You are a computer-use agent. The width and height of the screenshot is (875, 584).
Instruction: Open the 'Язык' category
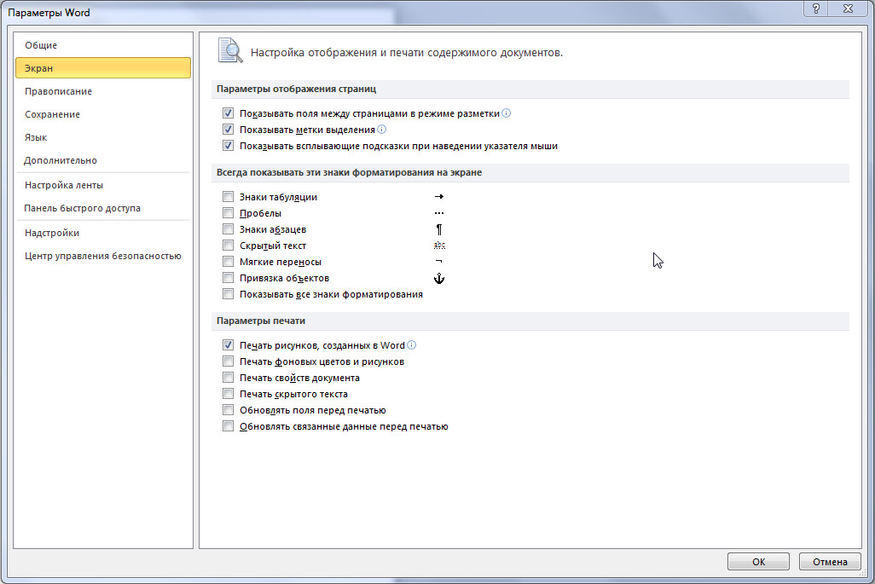pos(103,137)
